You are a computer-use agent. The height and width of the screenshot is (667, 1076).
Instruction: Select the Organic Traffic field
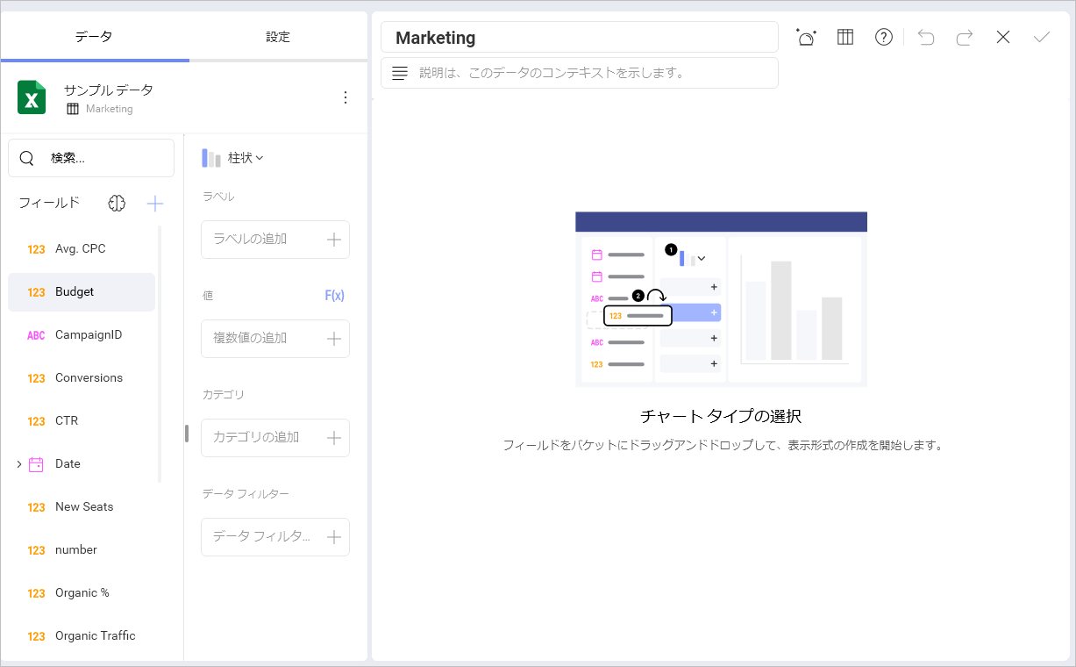pyautogui.click(x=82, y=635)
